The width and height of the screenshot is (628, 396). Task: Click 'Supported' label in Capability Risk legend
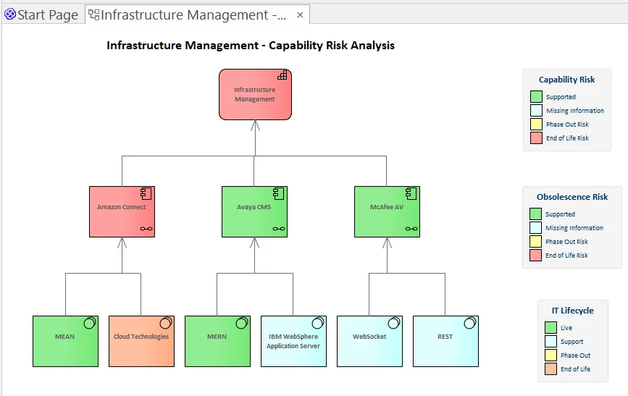pos(561,97)
